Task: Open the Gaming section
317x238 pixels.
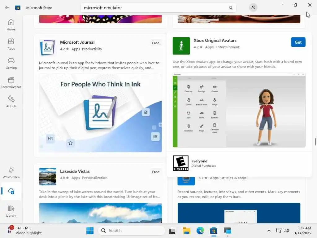Action: click(x=11, y=63)
